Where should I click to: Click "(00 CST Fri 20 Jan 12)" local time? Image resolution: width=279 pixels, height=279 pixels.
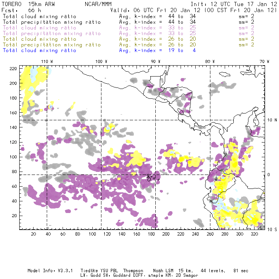point(241,10)
